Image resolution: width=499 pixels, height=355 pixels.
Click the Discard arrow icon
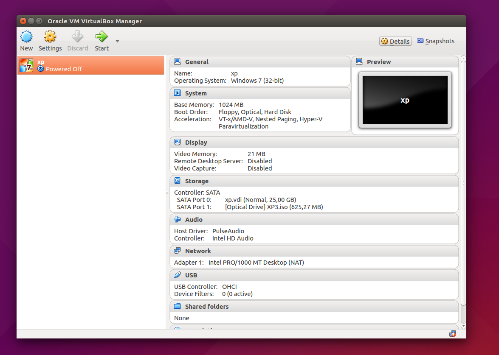(77, 36)
